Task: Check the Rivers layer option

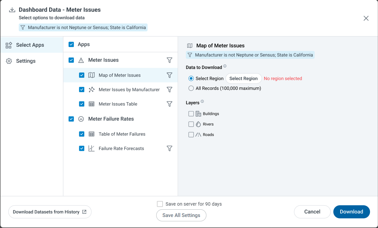Action: (191, 124)
